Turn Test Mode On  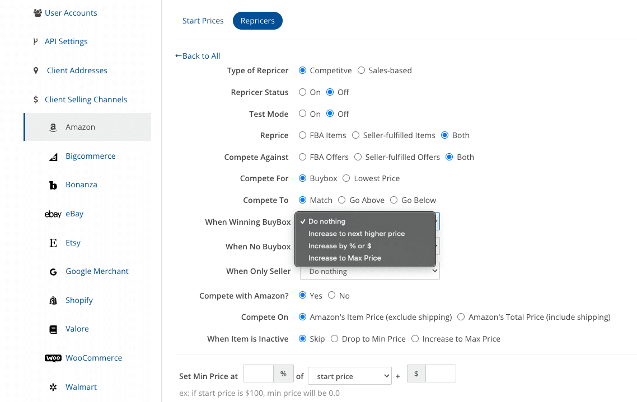(x=302, y=113)
